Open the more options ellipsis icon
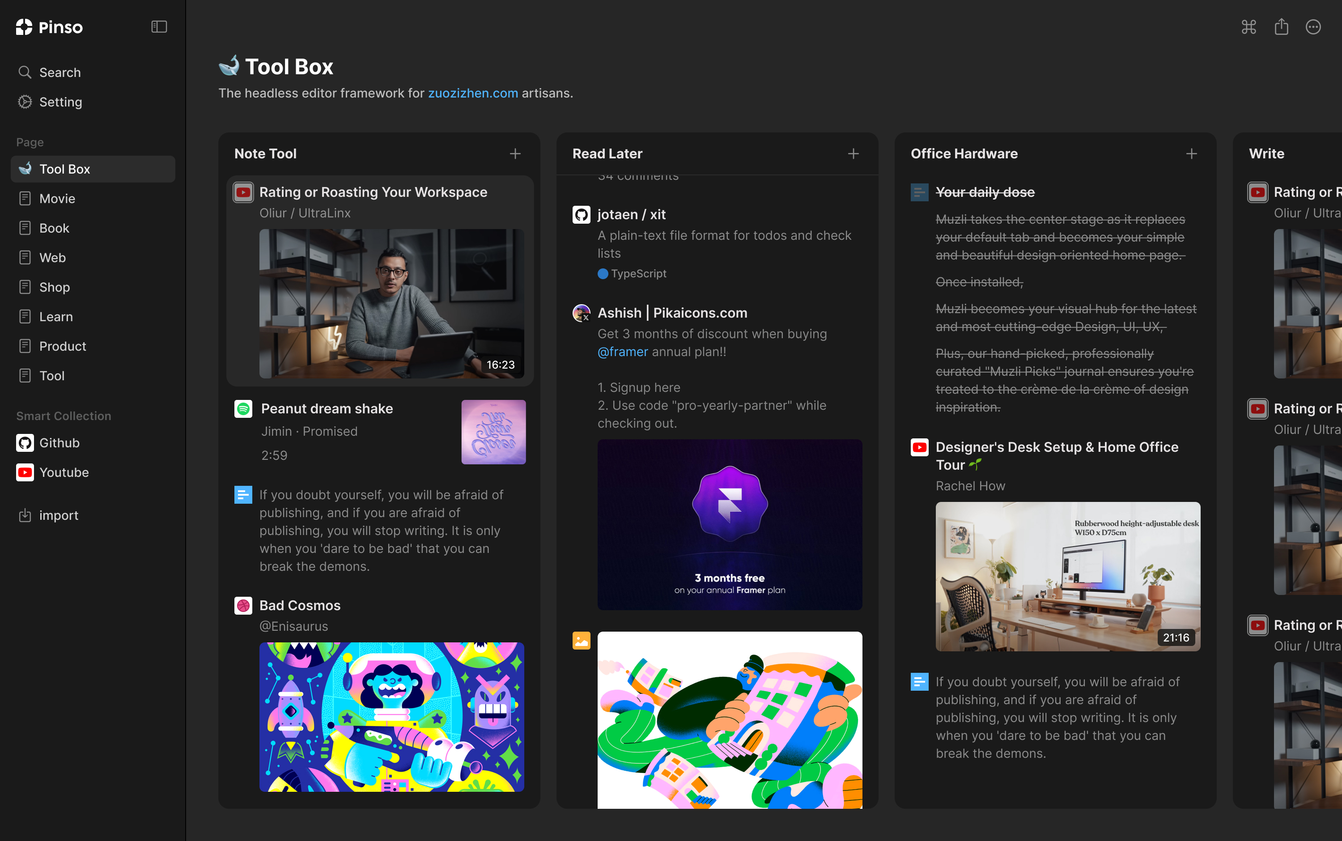Image resolution: width=1342 pixels, height=841 pixels. pos(1313,27)
